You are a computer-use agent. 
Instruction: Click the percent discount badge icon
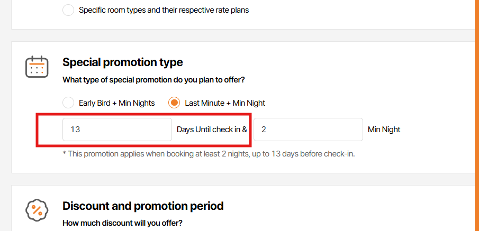point(37,210)
